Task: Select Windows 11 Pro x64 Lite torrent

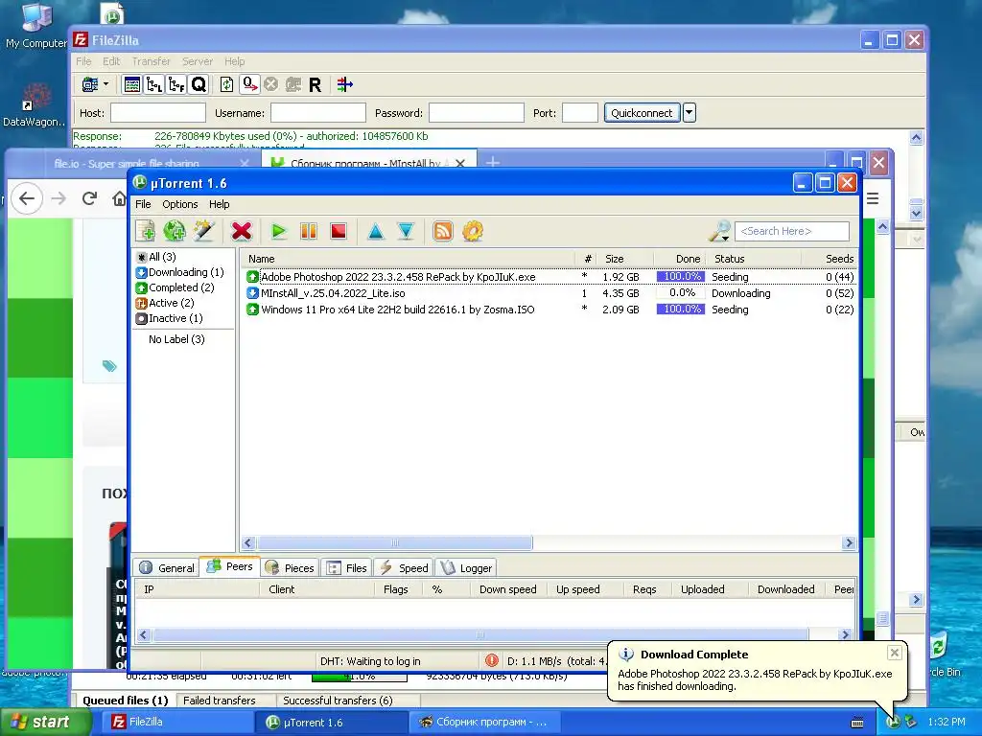Action: pyautogui.click(x=549, y=310)
